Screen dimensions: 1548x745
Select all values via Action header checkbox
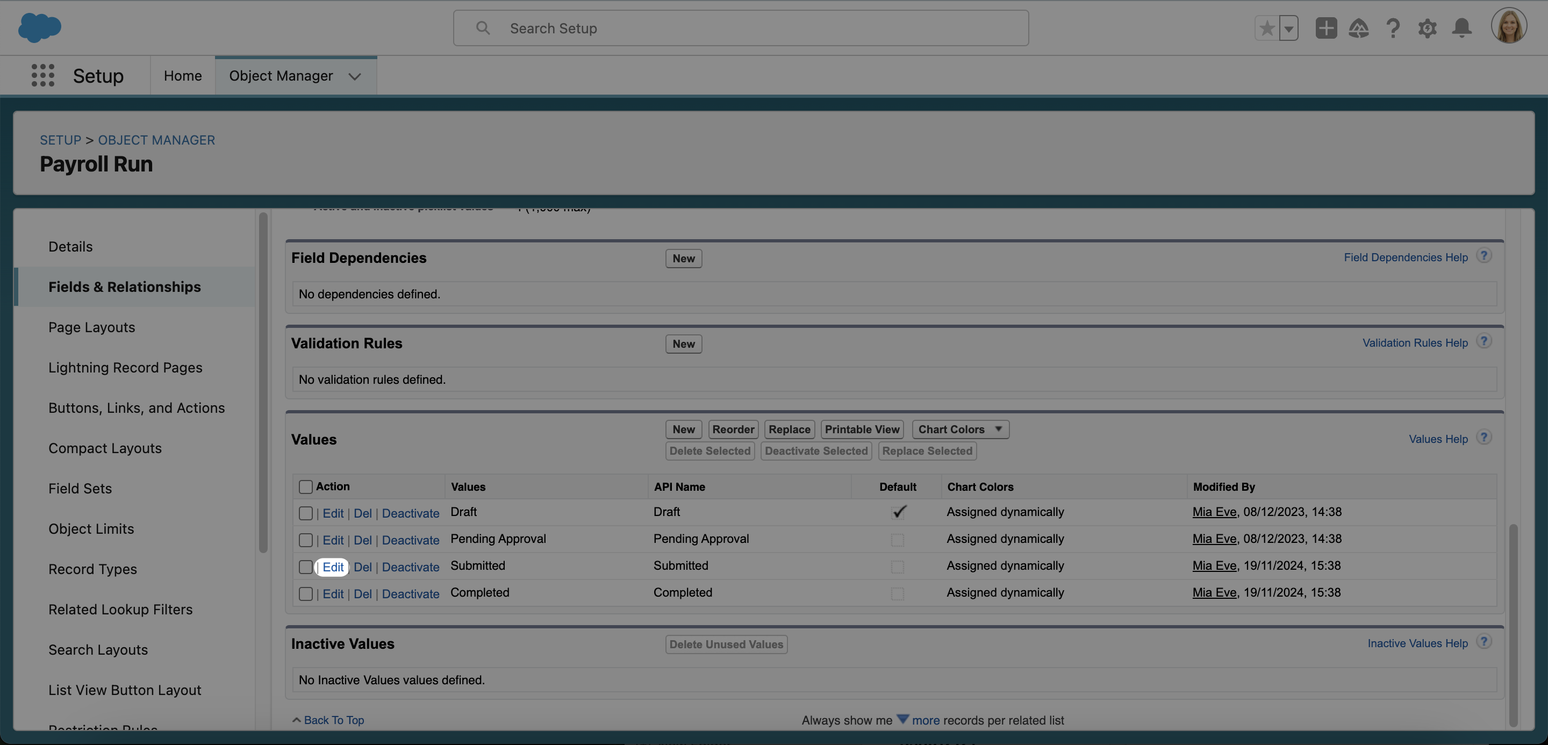(x=305, y=486)
